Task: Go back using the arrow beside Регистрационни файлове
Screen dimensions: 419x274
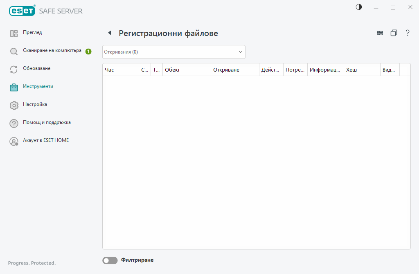Action: [x=109, y=33]
